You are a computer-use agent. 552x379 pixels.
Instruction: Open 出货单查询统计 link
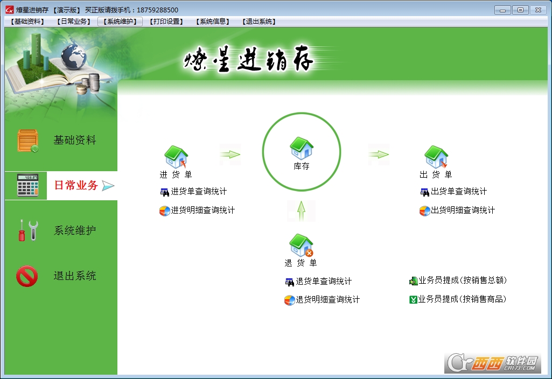(x=458, y=192)
